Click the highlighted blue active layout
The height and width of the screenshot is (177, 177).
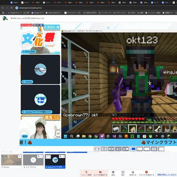[132, 149]
